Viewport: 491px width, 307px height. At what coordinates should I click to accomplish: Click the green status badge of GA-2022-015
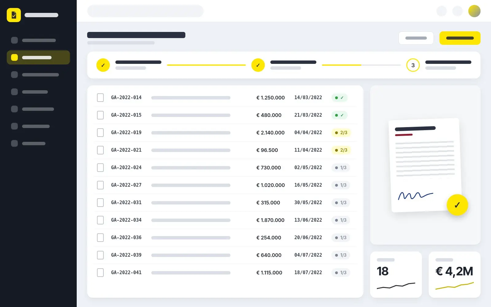point(339,115)
